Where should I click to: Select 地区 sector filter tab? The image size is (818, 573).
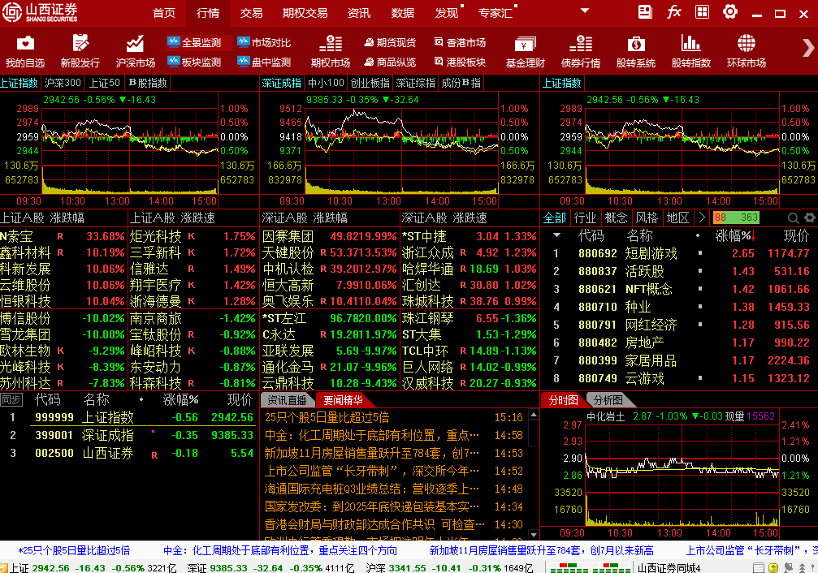[677, 218]
